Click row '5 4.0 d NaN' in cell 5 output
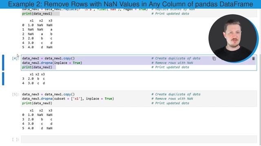The width and height of the screenshot is (261, 146). pyautogui.click(x=37, y=128)
